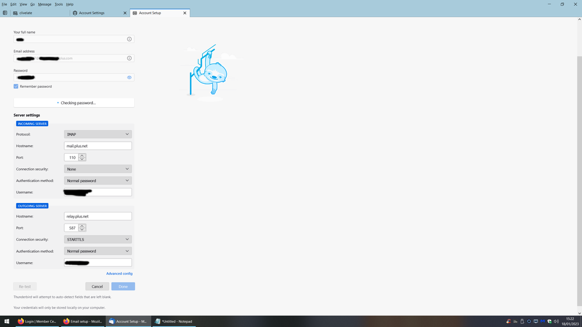This screenshot has width=582, height=327.
Task: Click the display monitor tray icon
Action: click(x=535, y=321)
